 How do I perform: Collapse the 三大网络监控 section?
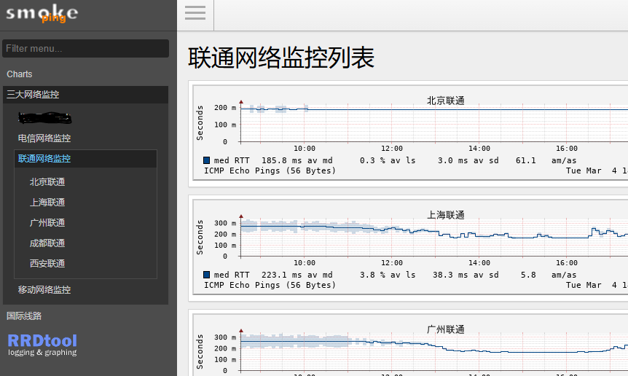coord(33,95)
